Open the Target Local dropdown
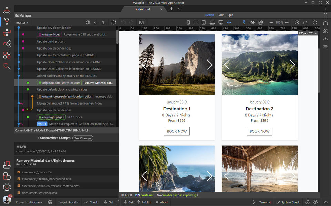Viewport: 331px width, 206px height. click(x=73, y=202)
